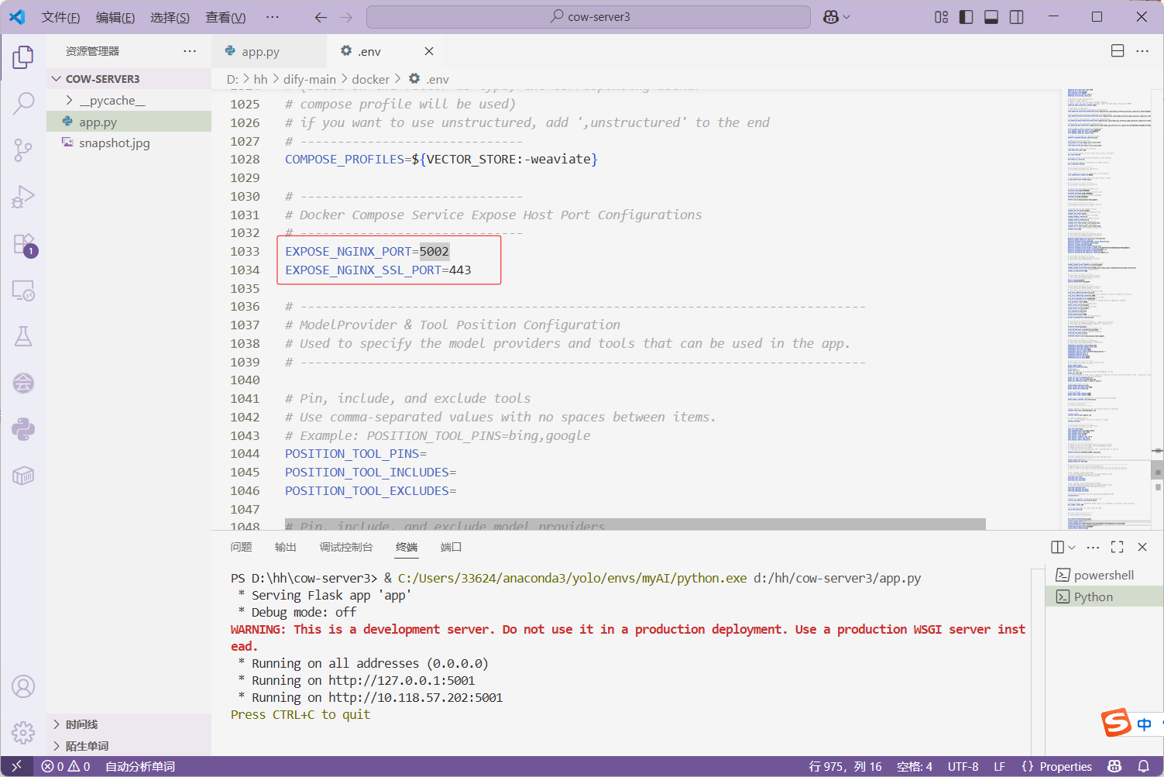The width and height of the screenshot is (1164, 777).
Task: Open the Explorer view in activity bar
Action: 23,57
